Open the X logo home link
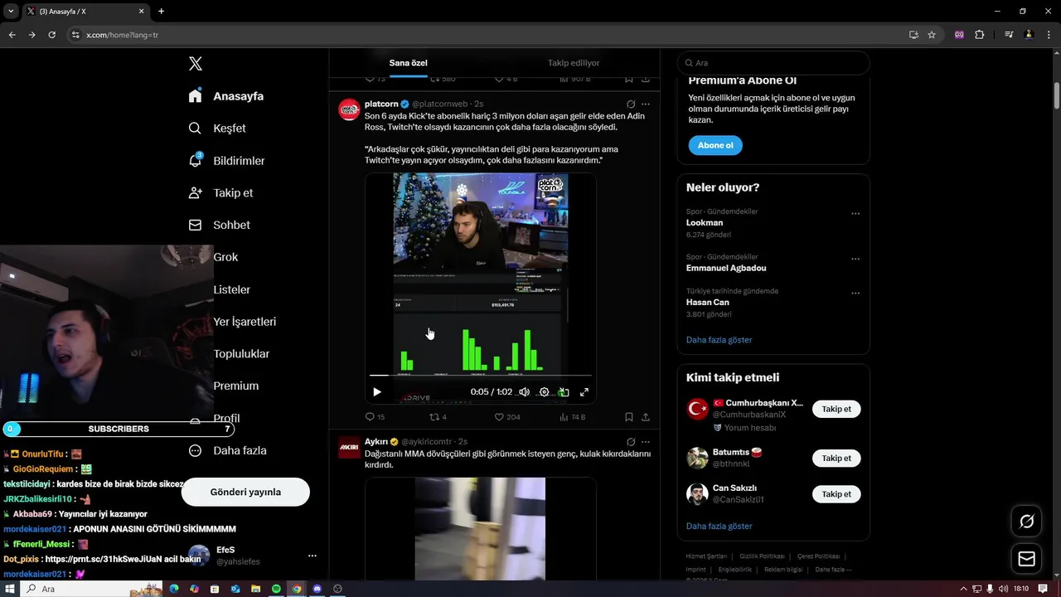 pyautogui.click(x=196, y=64)
